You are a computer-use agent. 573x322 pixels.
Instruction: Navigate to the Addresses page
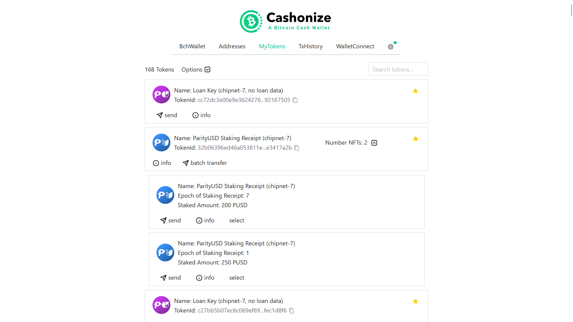232,46
